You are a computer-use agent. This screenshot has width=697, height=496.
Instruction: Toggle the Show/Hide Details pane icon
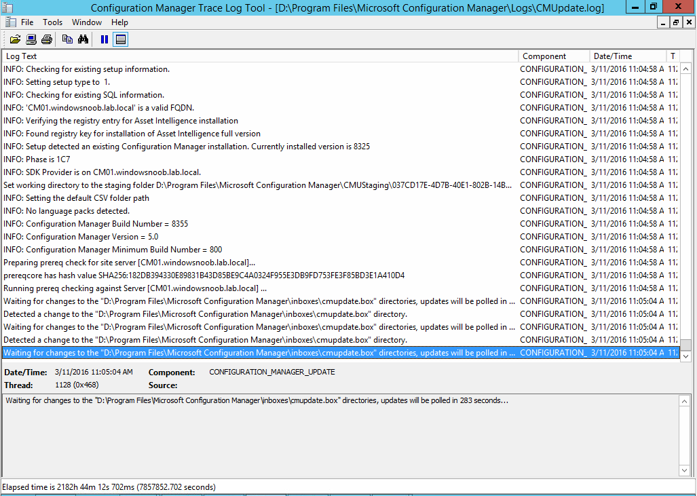click(120, 39)
